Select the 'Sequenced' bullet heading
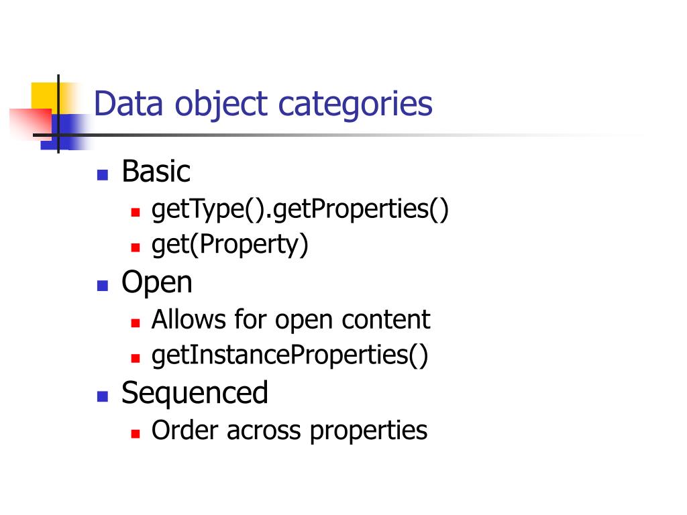 (x=195, y=394)
